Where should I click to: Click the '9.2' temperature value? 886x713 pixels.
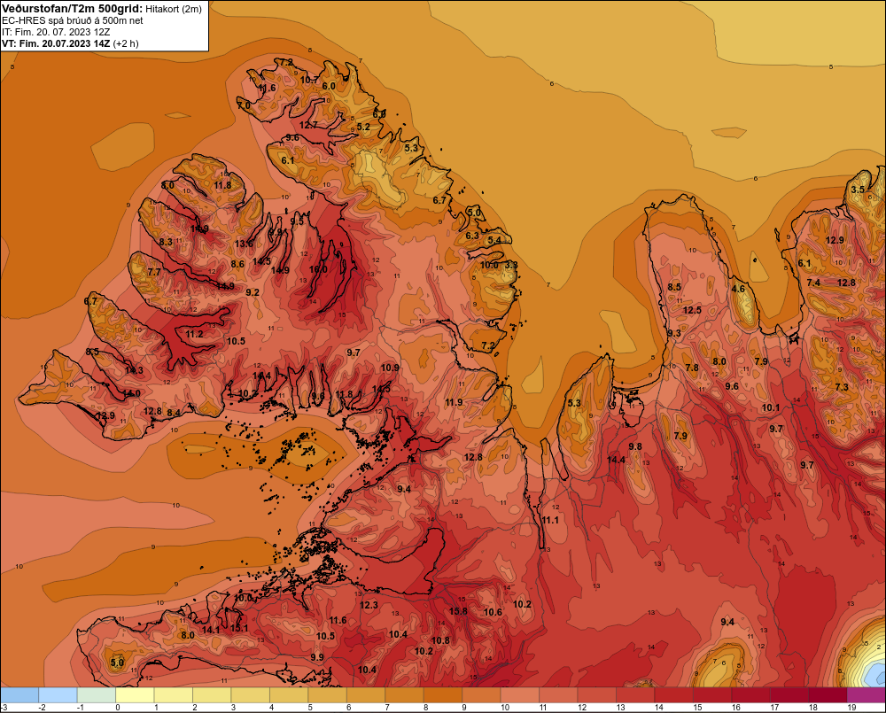pos(252,292)
